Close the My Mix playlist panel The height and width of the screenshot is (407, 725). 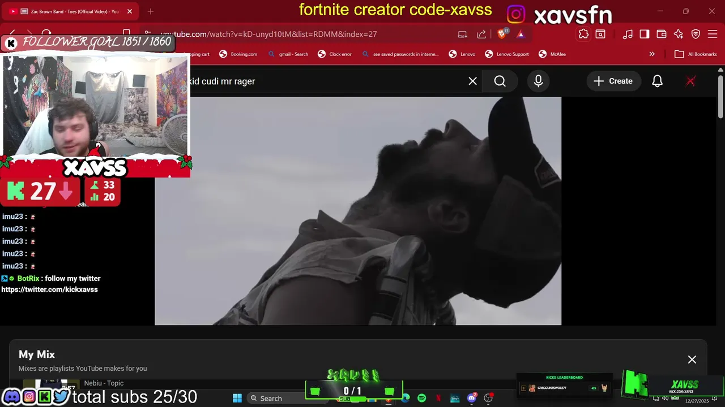[692, 360]
